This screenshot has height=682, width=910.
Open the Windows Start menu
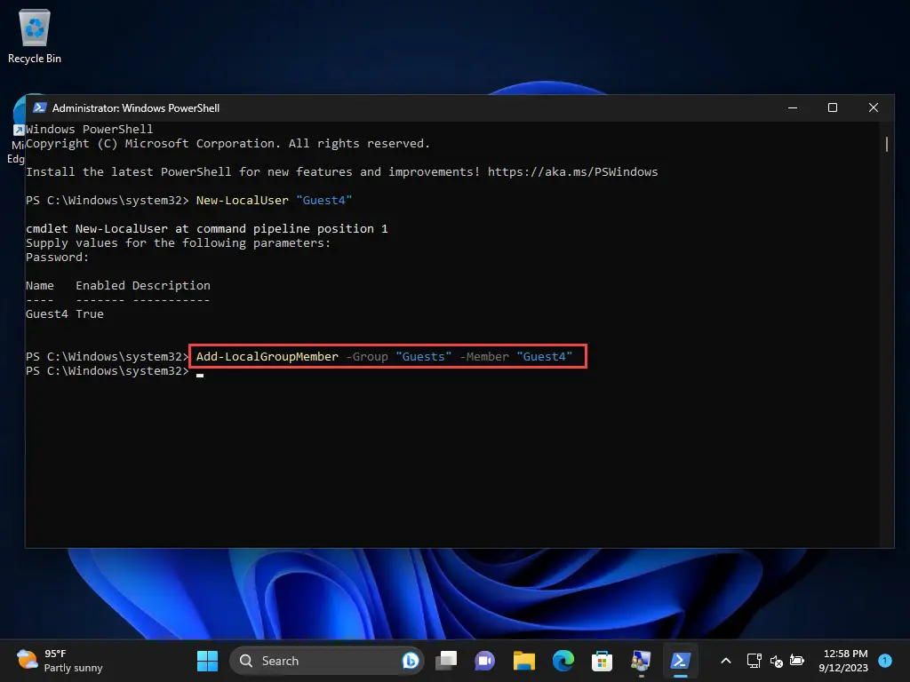pos(207,661)
